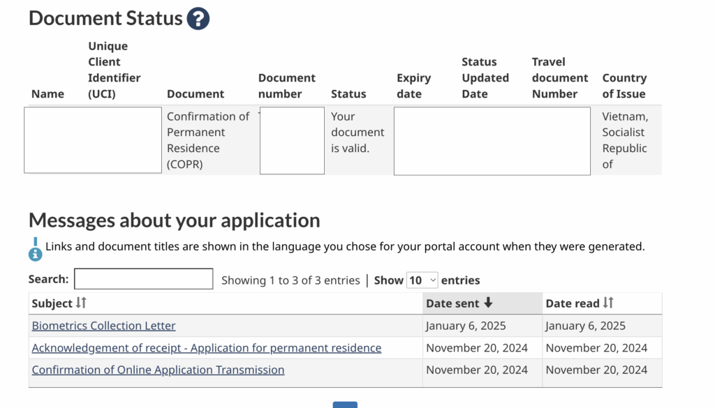Select Date read for Acknowledgement of receipt row
Screen dimensions: 715x408
[x=596, y=348]
